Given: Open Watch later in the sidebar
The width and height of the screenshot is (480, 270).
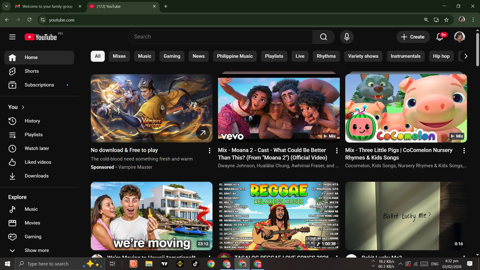Looking at the screenshot, I should tap(39, 148).
